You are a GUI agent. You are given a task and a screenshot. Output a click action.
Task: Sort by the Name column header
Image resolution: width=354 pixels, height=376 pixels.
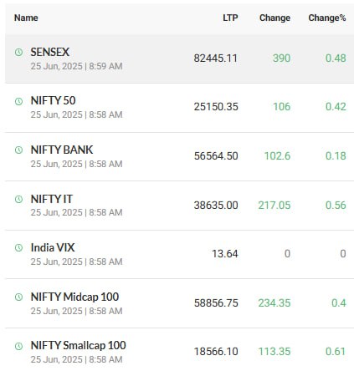[26, 18]
